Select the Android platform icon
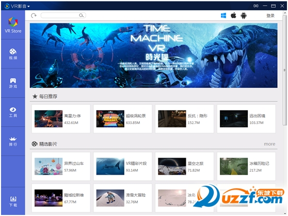The width and height of the screenshot is (288, 216). (x=244, y=16)
